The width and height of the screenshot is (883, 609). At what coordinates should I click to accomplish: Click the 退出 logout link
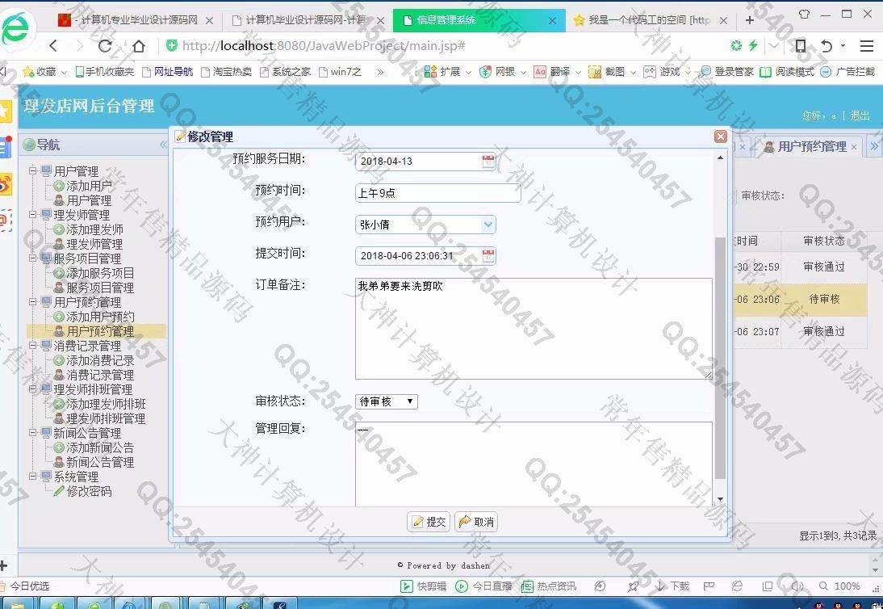click(860, 115)
